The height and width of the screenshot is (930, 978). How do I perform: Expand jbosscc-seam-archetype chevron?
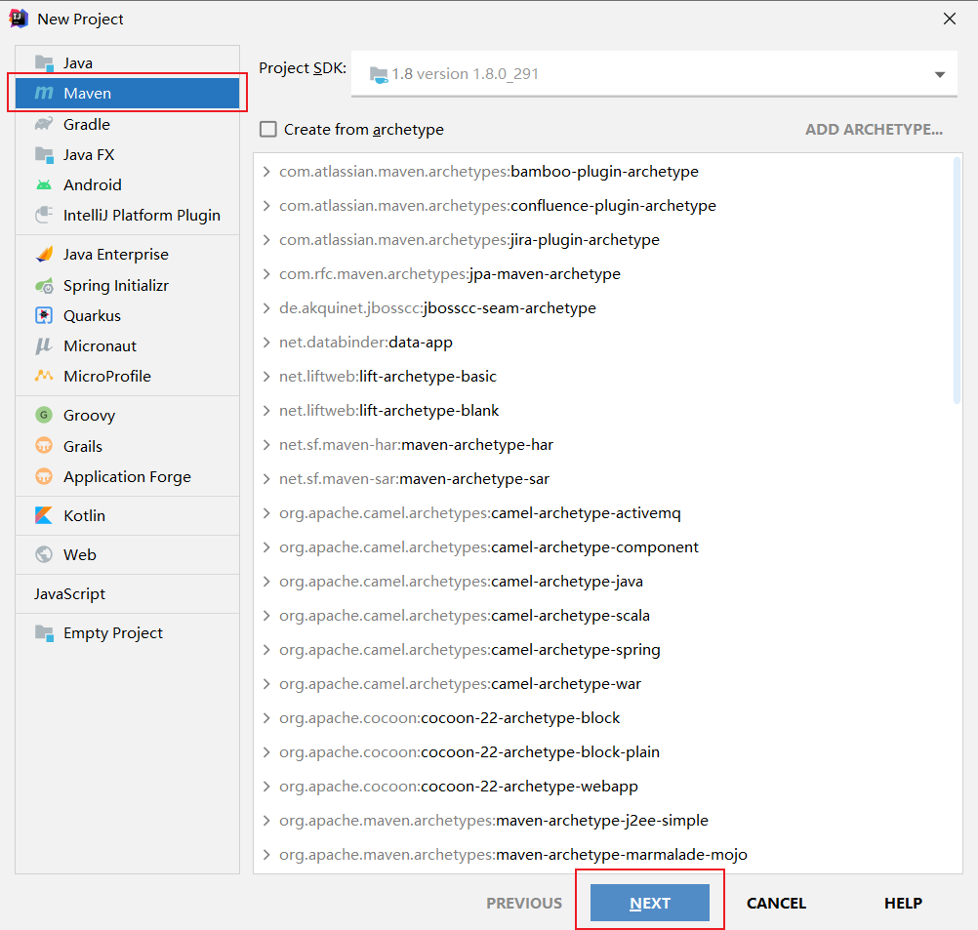(266, 308)
